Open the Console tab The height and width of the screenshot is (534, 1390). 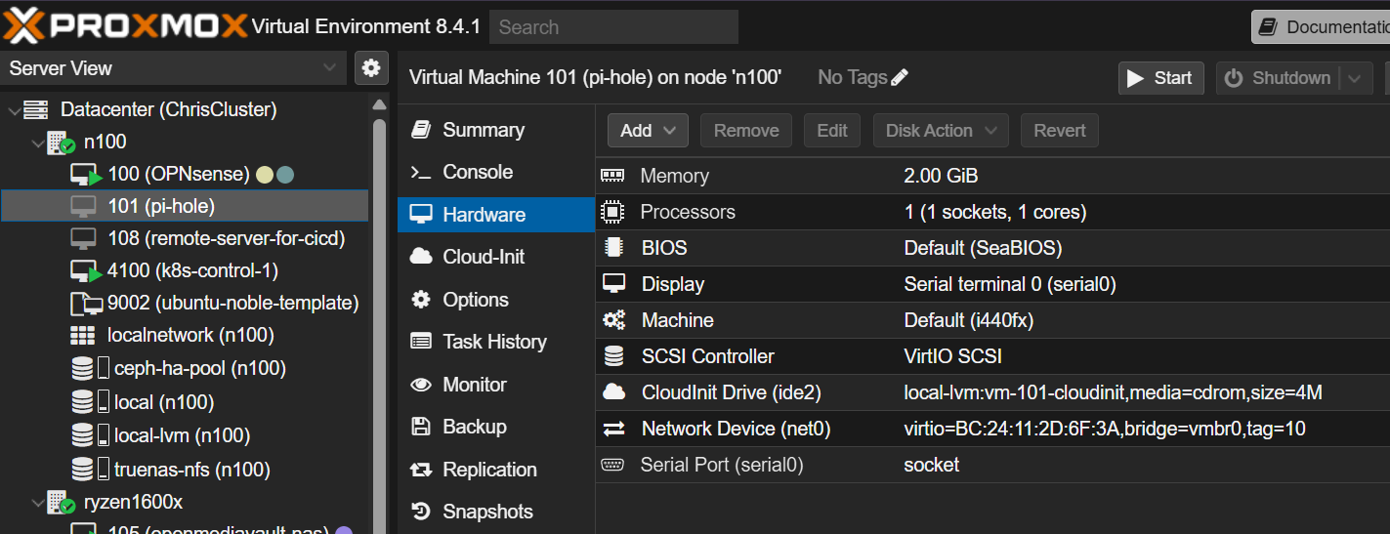(496, 172)
